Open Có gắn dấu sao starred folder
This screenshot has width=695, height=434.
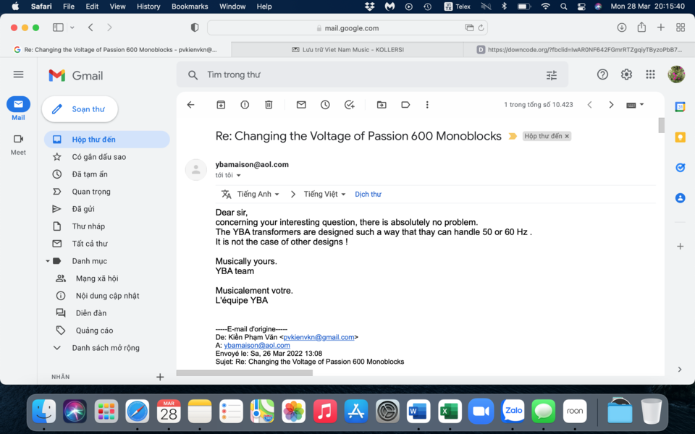107,157
